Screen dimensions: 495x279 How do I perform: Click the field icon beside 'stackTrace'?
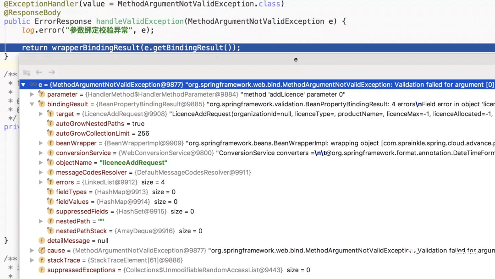click(42, 260)
